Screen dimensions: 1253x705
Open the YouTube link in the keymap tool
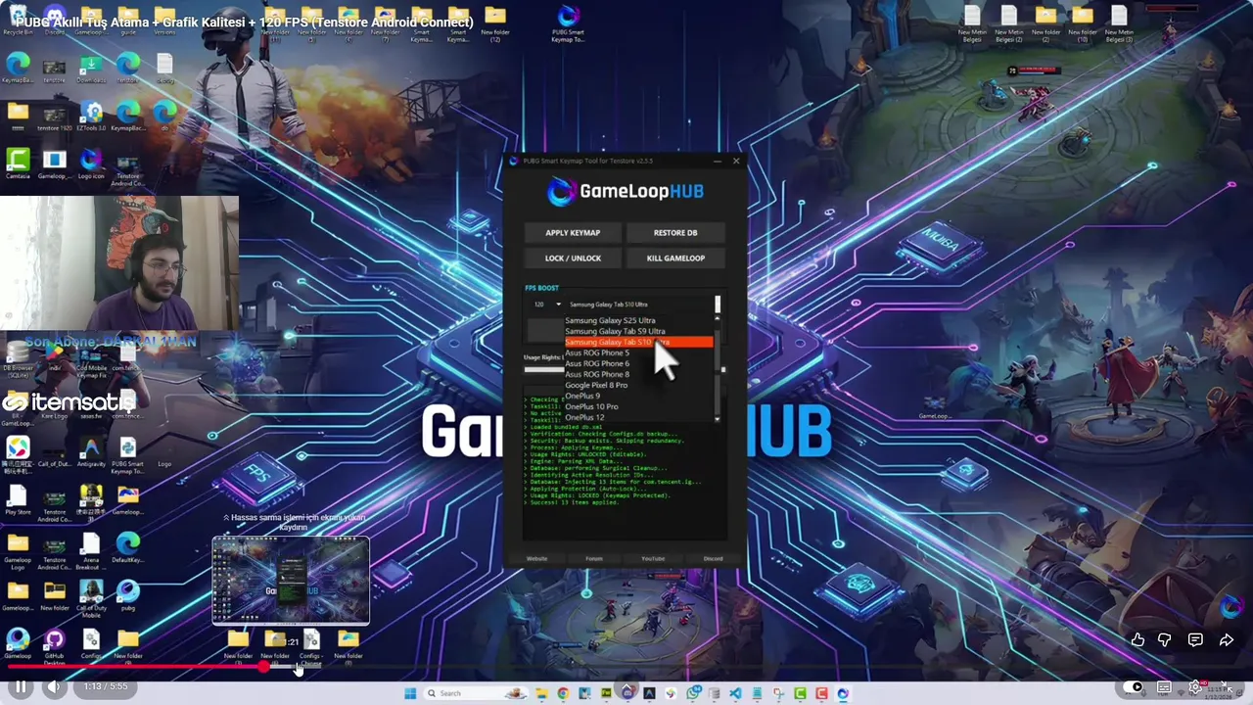tap(653, 559)
